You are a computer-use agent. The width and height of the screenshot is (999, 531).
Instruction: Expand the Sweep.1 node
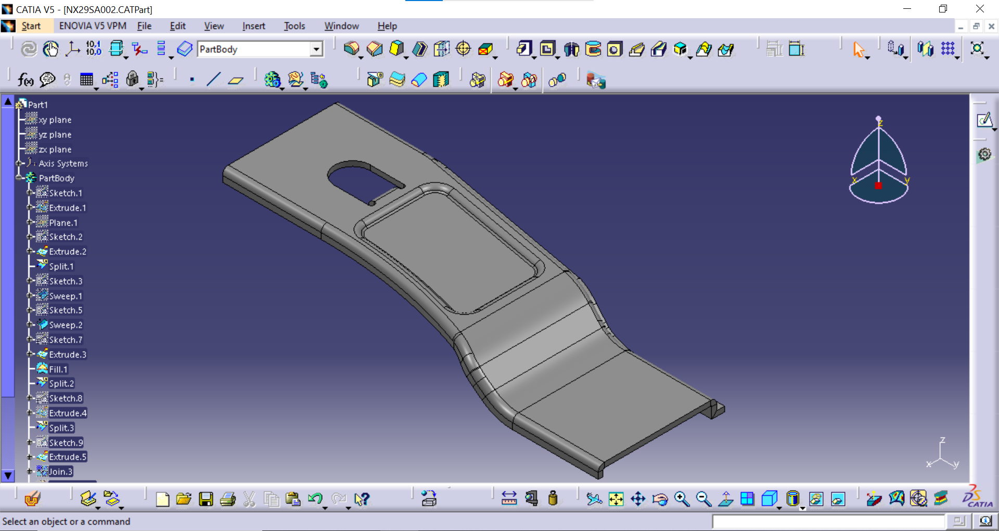tap(30, 296)
